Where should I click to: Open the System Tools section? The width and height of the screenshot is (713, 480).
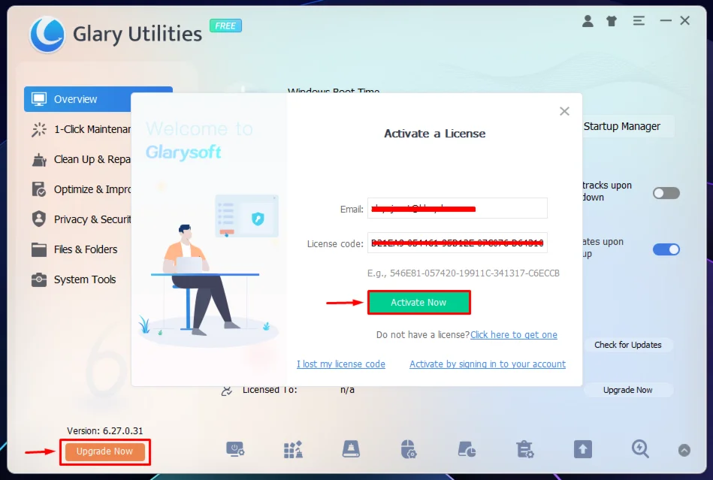(x=74, y=279)
